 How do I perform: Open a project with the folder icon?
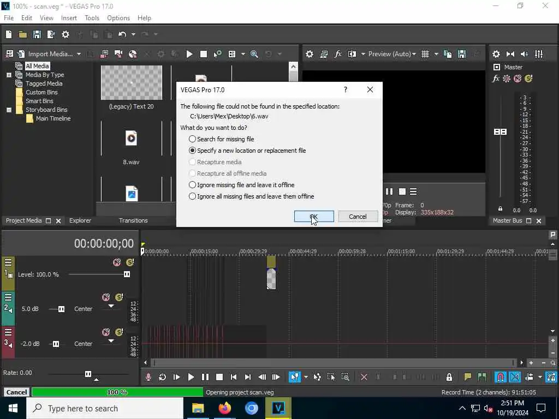point(23,34)
